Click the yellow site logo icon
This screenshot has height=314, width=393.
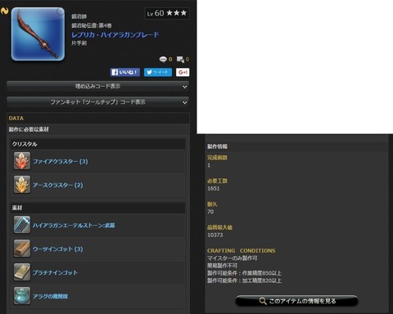(x=4, y=11)
